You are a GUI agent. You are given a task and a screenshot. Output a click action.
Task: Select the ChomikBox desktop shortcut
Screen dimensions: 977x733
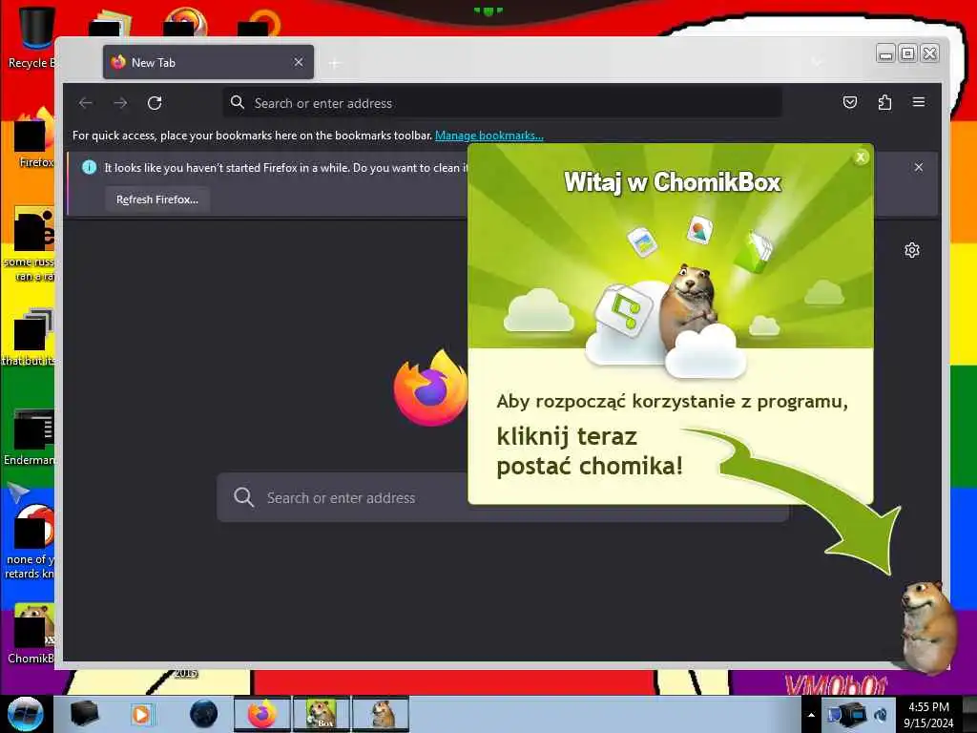[x=32, y=634]
